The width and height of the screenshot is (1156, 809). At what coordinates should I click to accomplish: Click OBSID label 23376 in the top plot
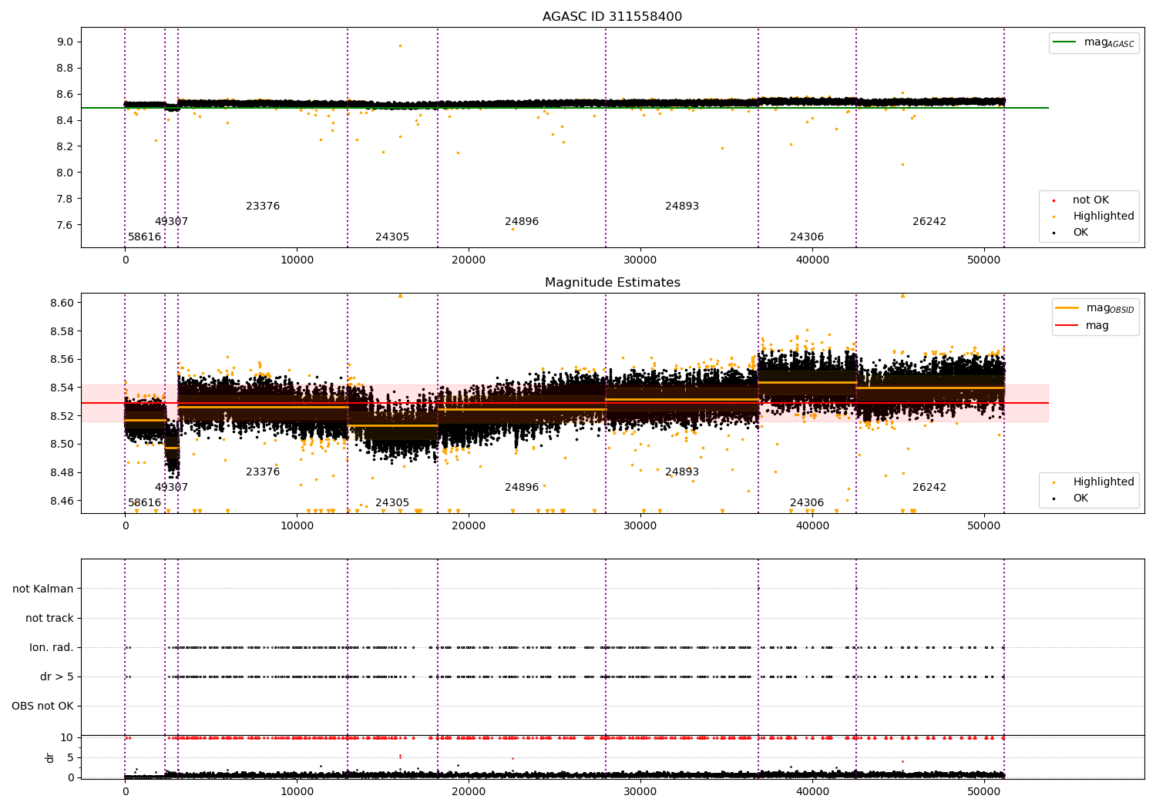263,206
